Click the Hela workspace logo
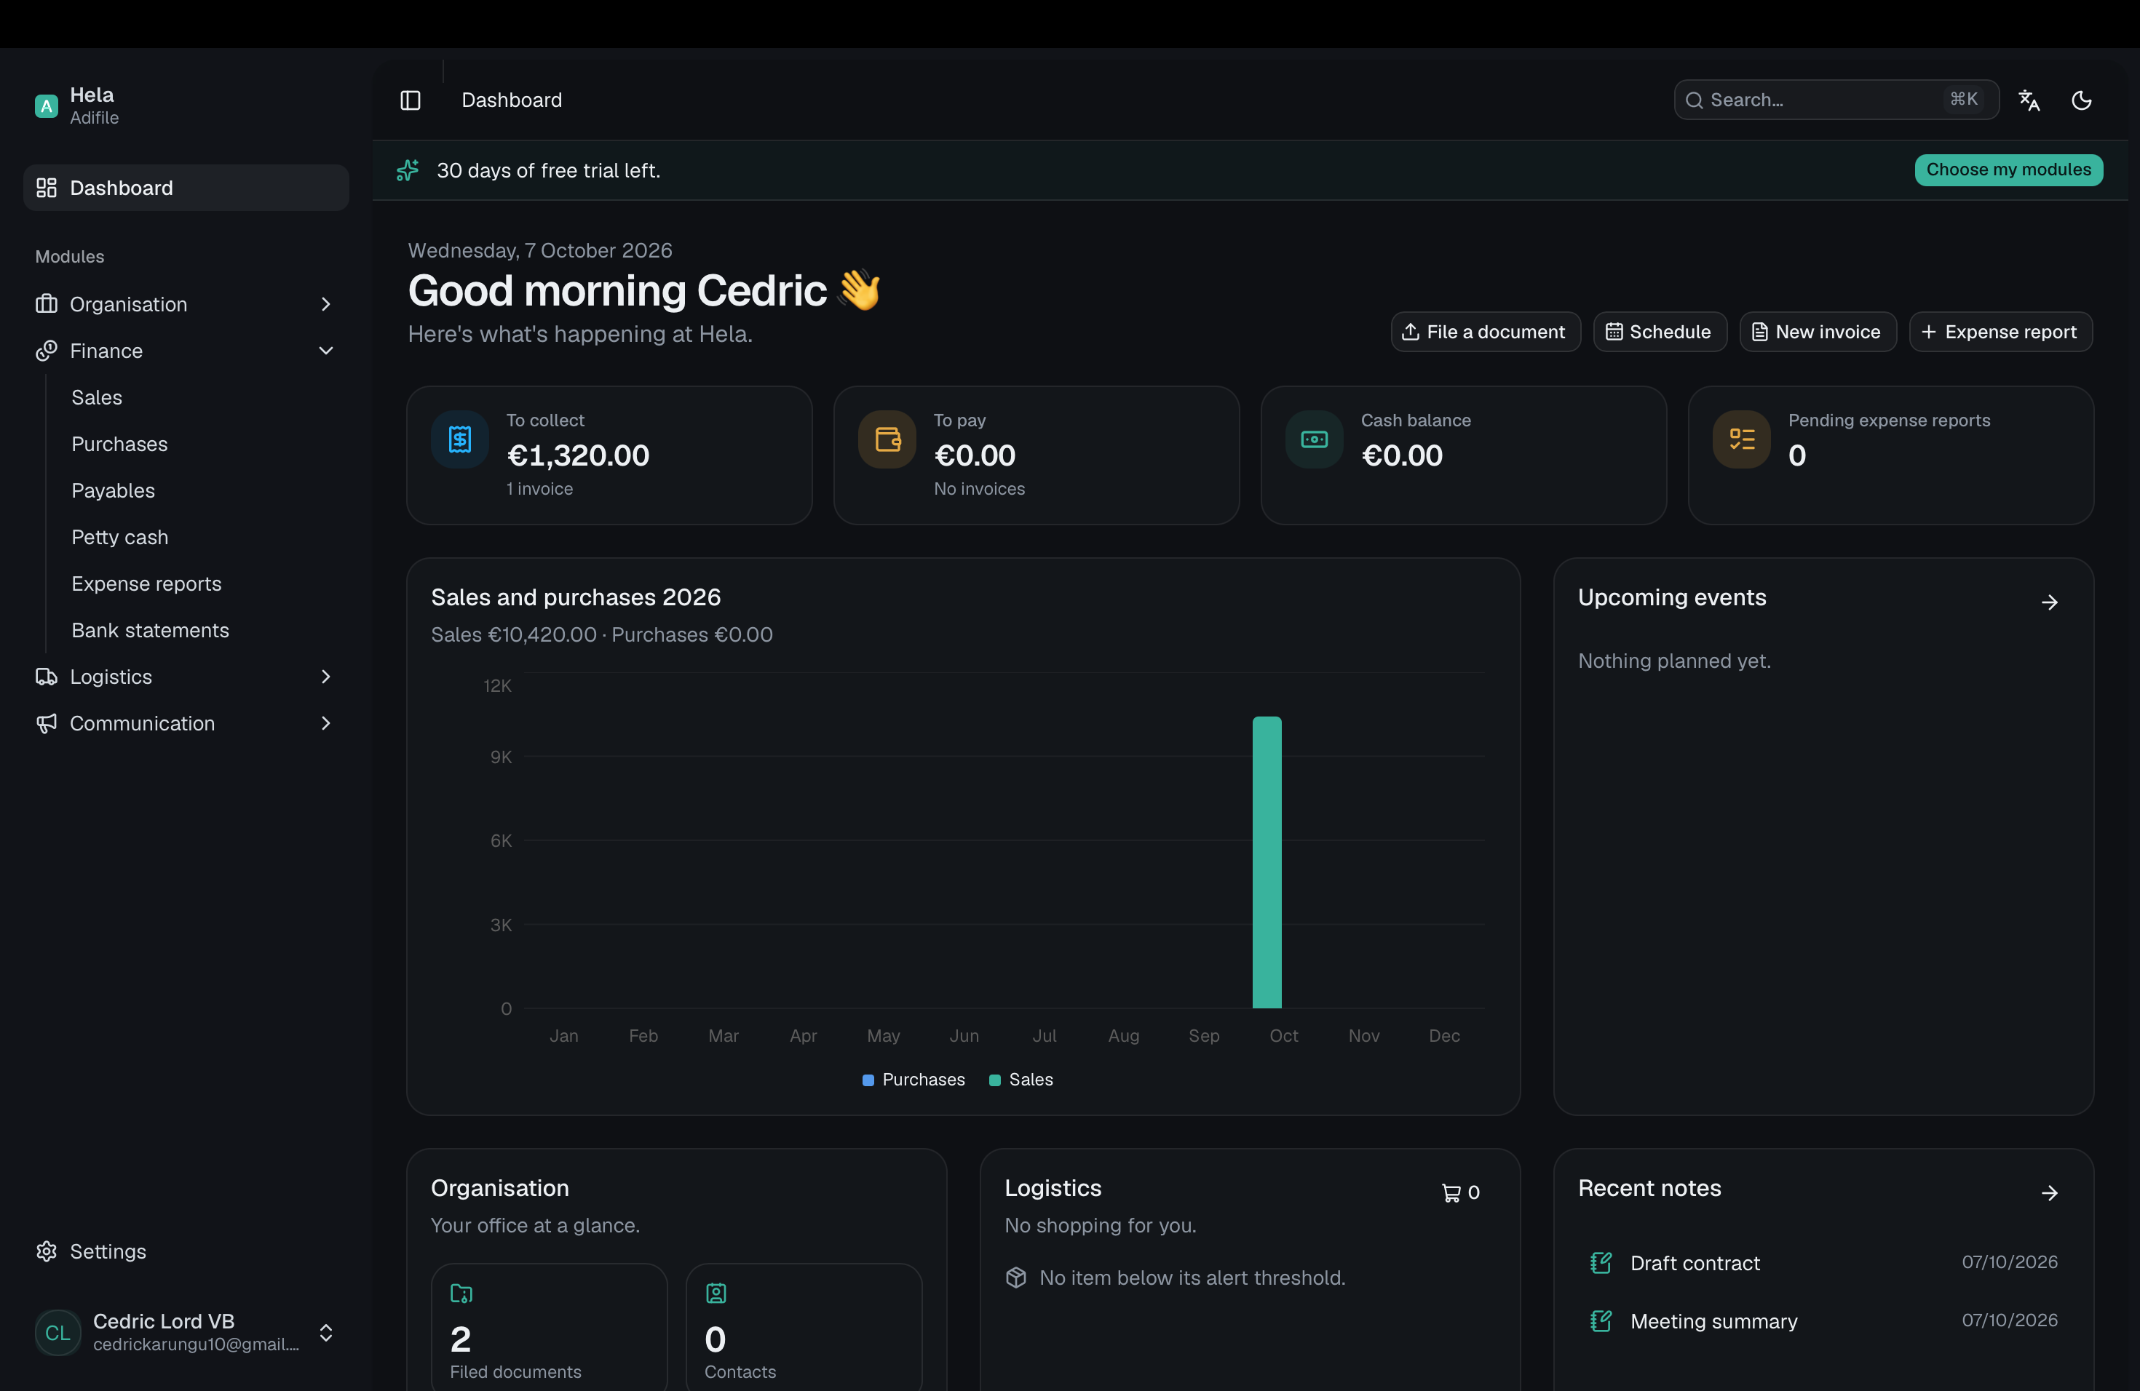The height and width of the screenshot is (1391, 2140). point(46,106)
